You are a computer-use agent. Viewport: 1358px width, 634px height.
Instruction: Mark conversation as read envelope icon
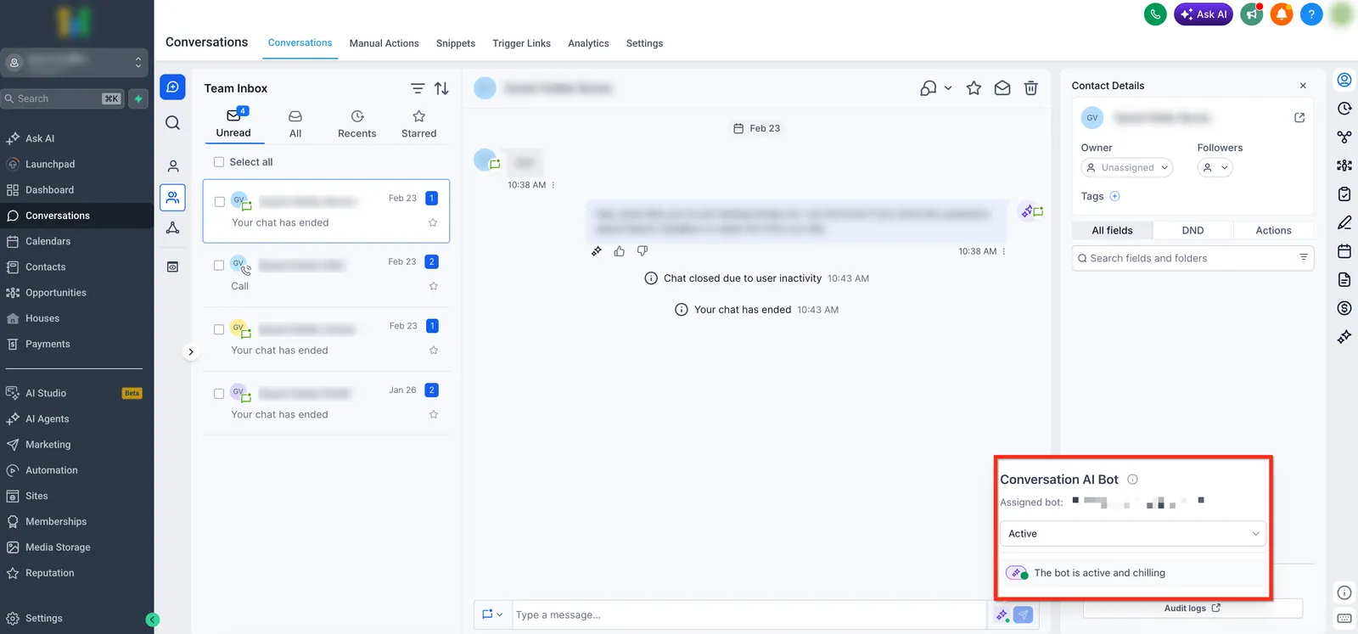point(1002,88)
